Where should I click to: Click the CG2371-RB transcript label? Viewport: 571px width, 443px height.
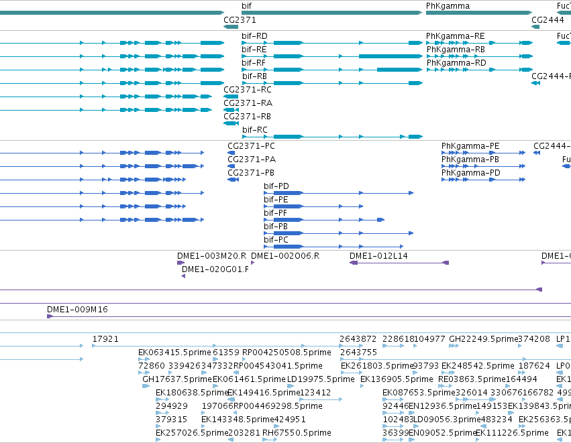(248, 117)
